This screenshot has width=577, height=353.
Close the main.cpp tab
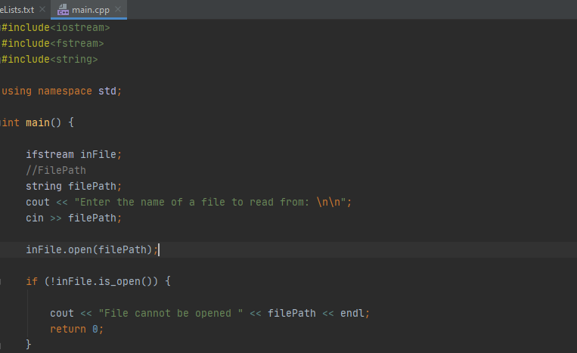[x=118, y=9]
